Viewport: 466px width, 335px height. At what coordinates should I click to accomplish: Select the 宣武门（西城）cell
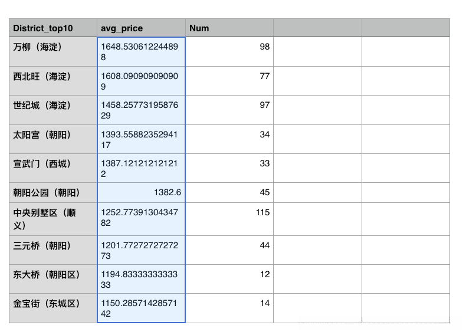click(53, 168)
